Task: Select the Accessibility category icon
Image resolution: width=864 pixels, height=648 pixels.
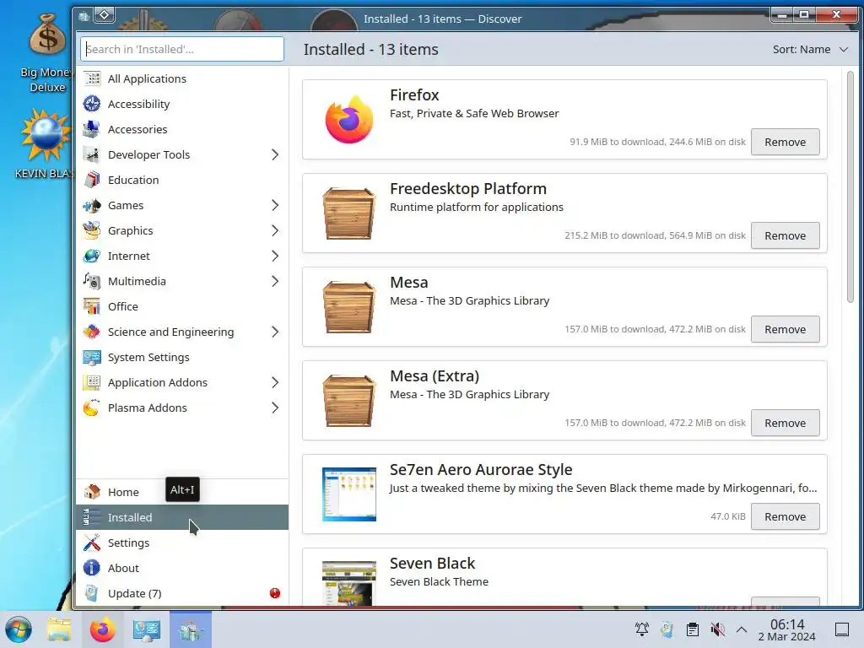Action: coord(92,104)
